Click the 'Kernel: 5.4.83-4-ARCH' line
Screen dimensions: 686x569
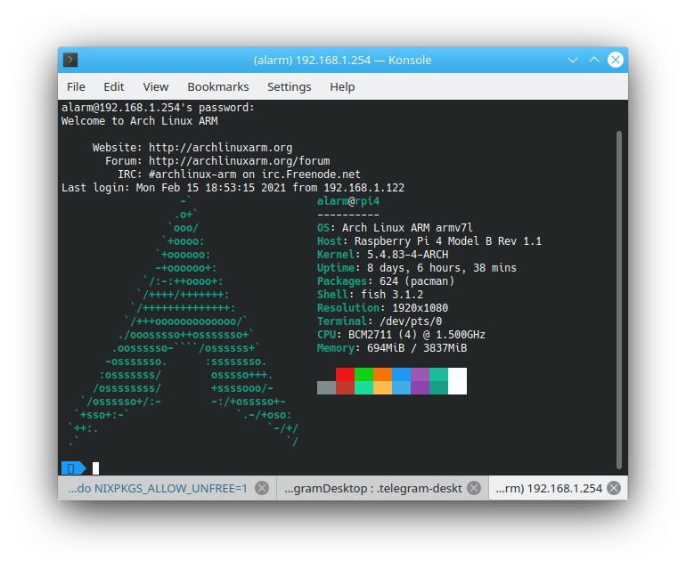[x=383, y=255]
